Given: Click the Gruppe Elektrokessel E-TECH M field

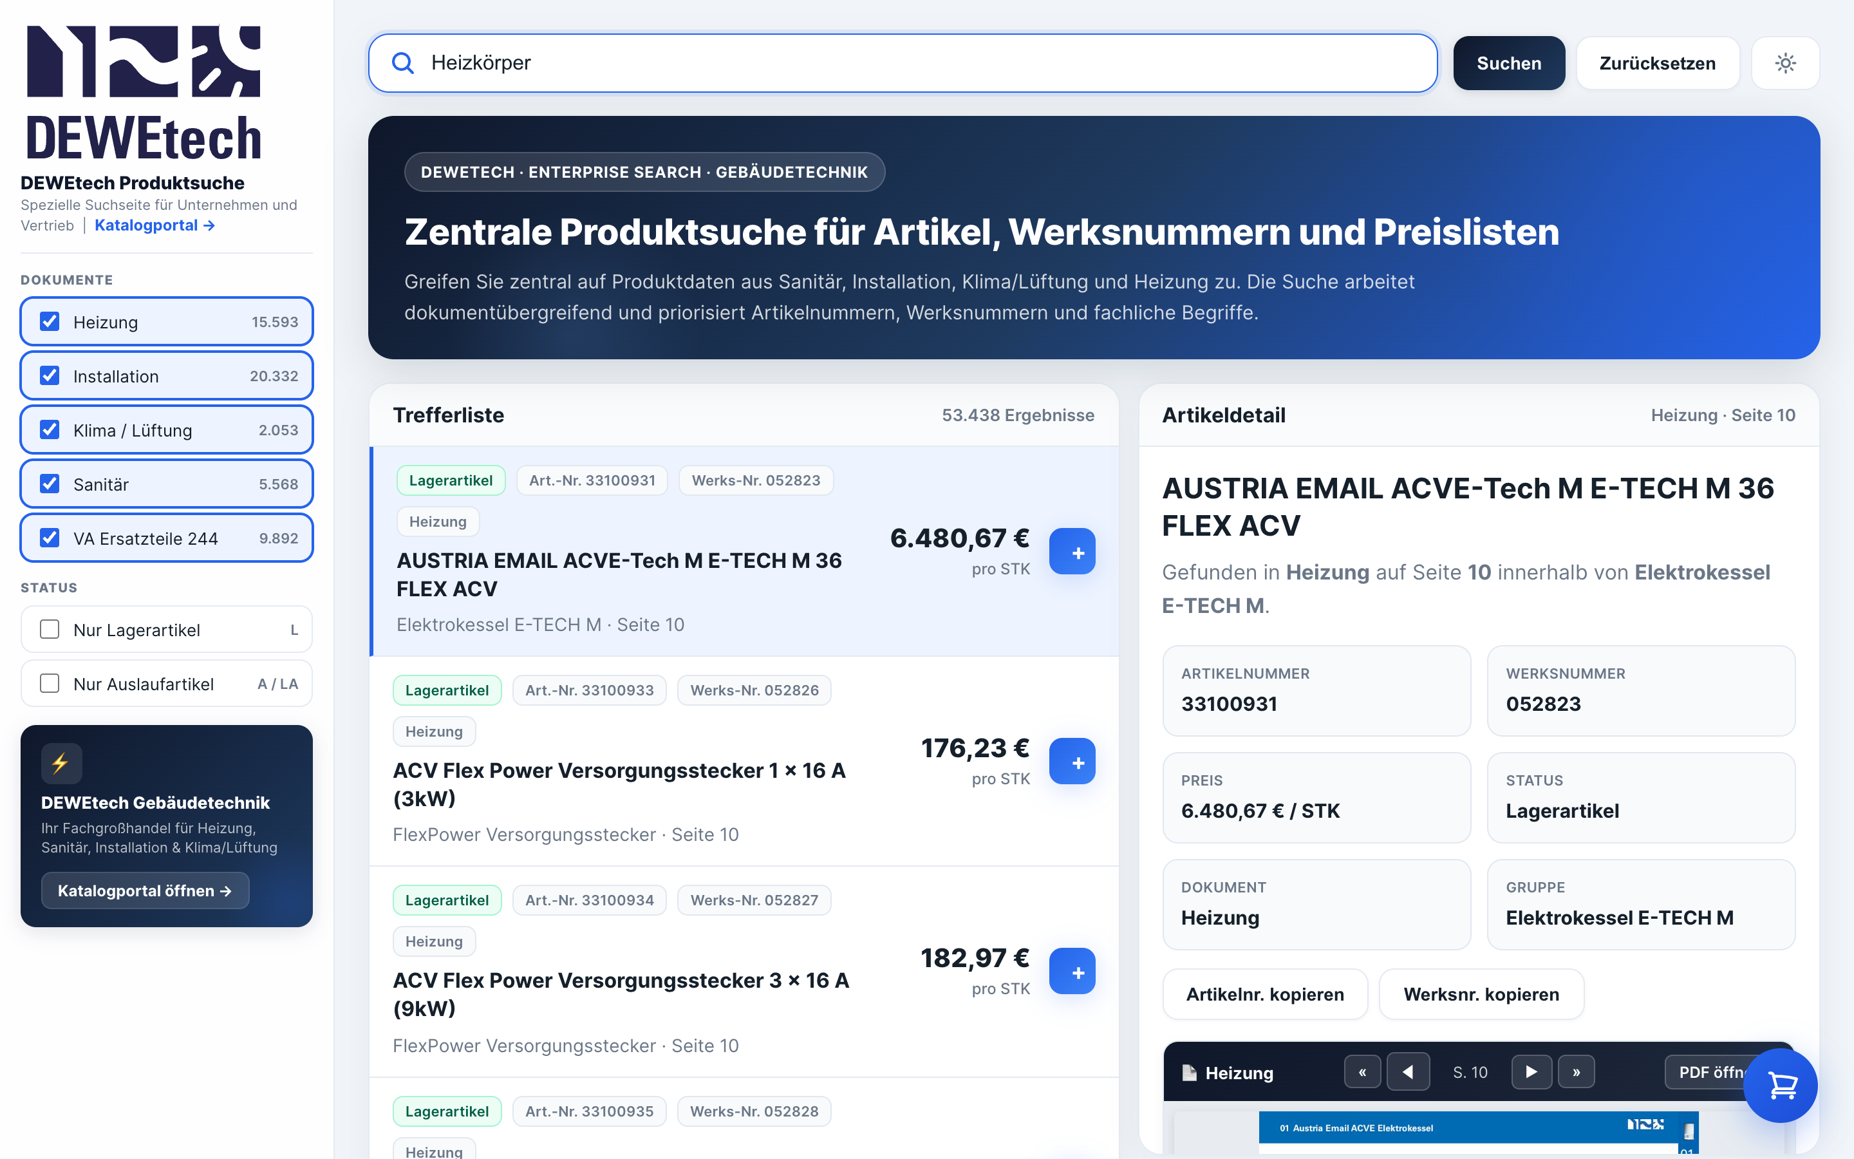Looking at the screenshot, I should pos(1641,905).
